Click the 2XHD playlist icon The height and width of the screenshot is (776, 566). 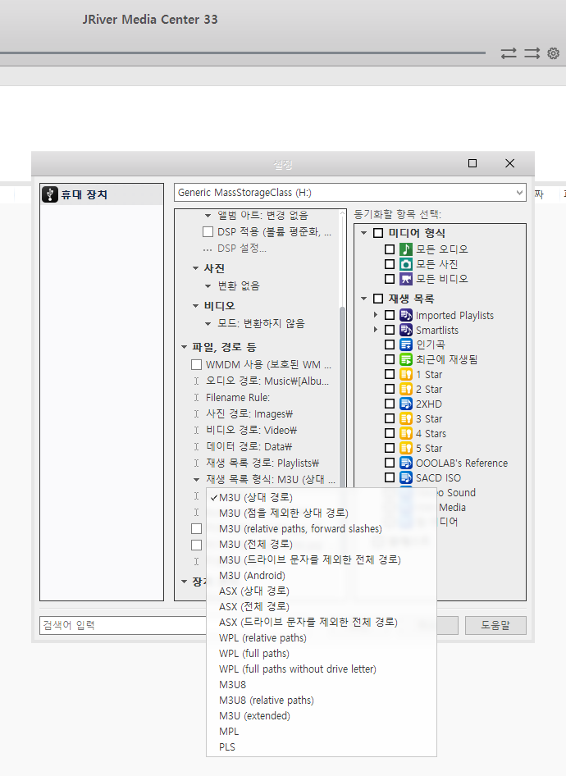[406, 404]
